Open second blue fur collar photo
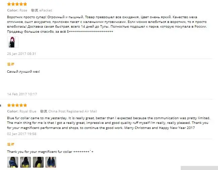The image size is (218, 170). [26, 162]
